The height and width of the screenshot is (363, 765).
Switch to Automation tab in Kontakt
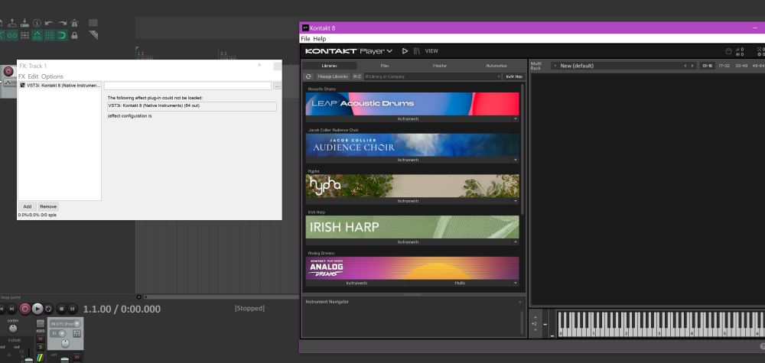tap(496, 66)
